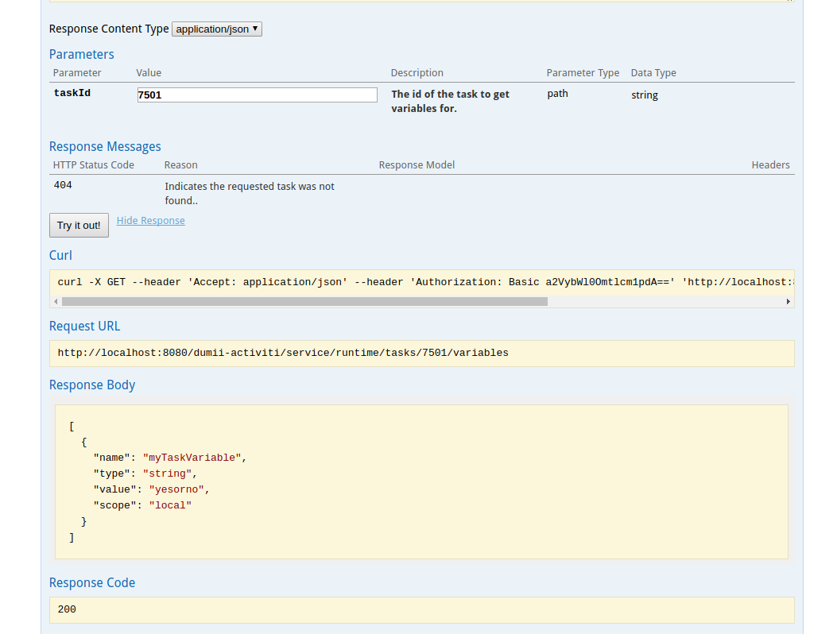This screenshot has width=837, height=634.
Task: Click the "yesorno" value in response body
Action: [x=176, y=489]
